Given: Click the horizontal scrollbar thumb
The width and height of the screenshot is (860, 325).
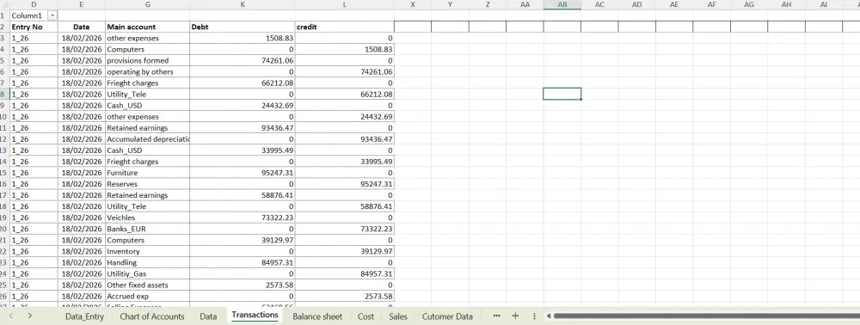Looking at the screenshot, I should (706, 316).
